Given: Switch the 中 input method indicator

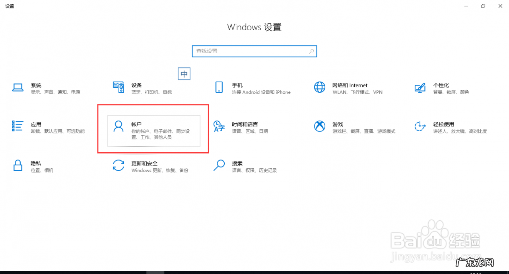Looking at the screenshot, I should tap(184, 74).
